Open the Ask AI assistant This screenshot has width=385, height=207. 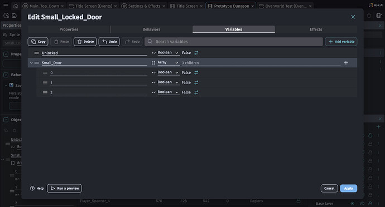(376, 5)
